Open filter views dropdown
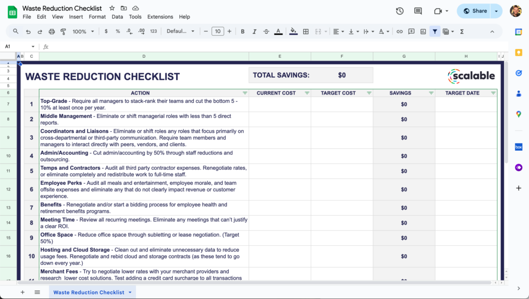 point(448,32)
